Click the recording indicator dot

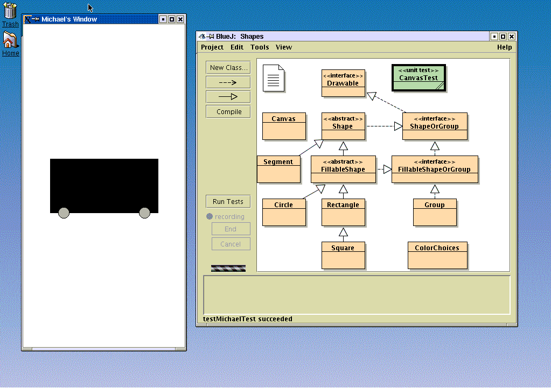[210, 217]
